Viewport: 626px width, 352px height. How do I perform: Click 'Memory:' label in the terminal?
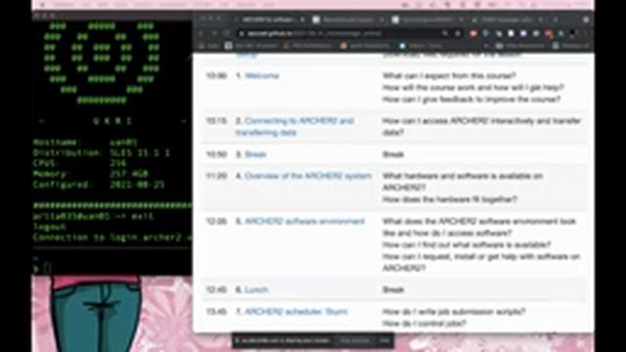pos(52,174)
